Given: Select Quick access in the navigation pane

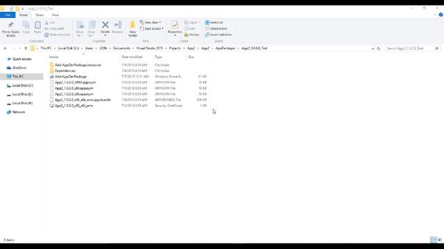Looking at the screenshot, I should pos(22,59).
